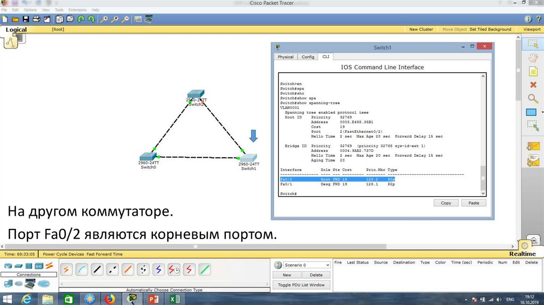Click the CLI Copy button
The width and height of the screenshot is (544, 305).
pyautogui.click(x=446, y=203)
